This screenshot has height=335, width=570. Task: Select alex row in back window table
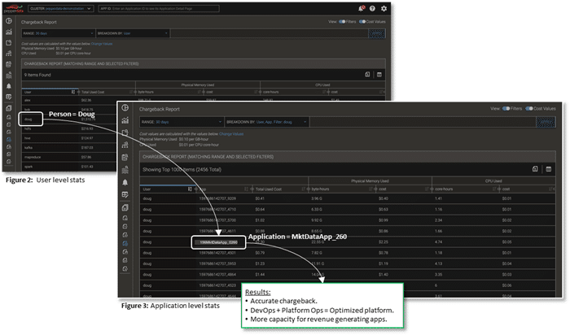[68, 100]
